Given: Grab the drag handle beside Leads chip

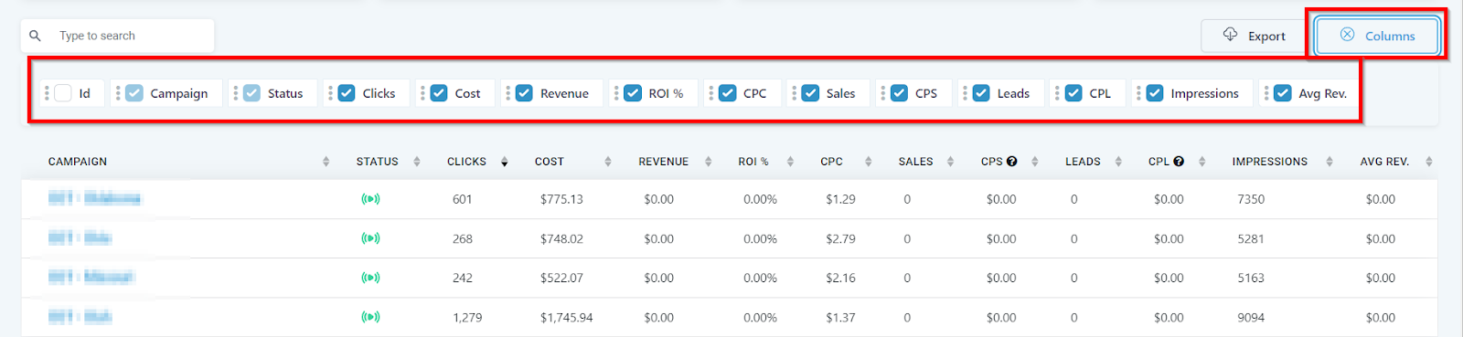Looking at the screenshot, I should [x=965, y=93].
